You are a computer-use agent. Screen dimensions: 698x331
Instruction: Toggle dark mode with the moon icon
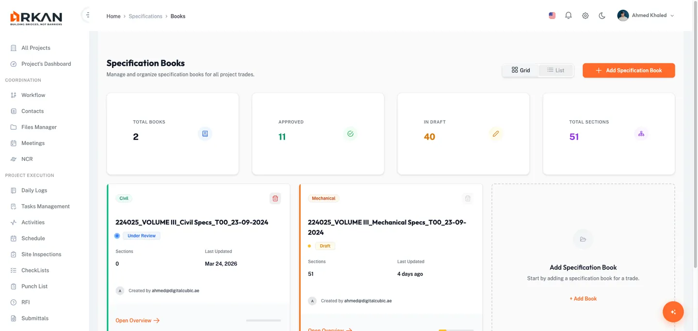(x=602, y=16)
